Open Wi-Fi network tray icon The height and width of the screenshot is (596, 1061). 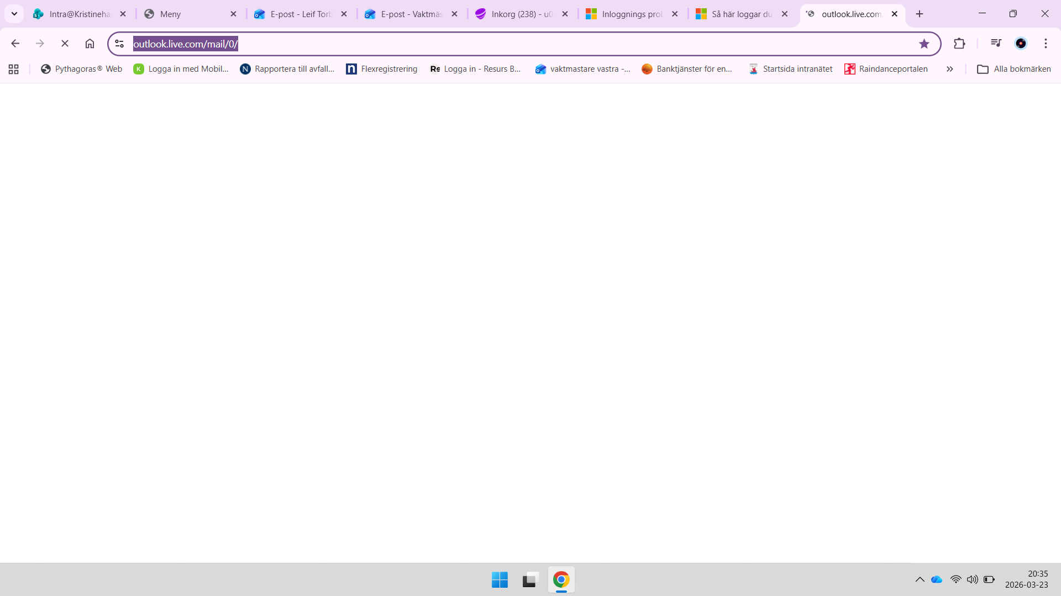pyautogui.click(x=955, y=579)
